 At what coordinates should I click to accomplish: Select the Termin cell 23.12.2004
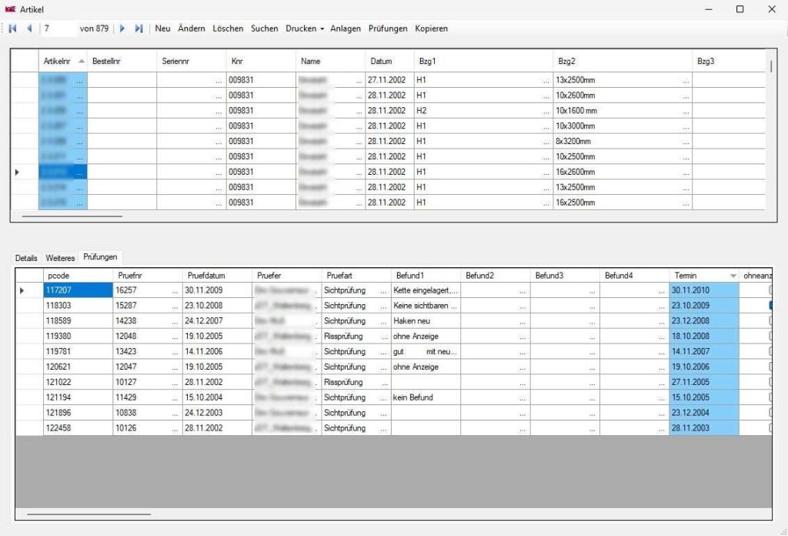704,413
